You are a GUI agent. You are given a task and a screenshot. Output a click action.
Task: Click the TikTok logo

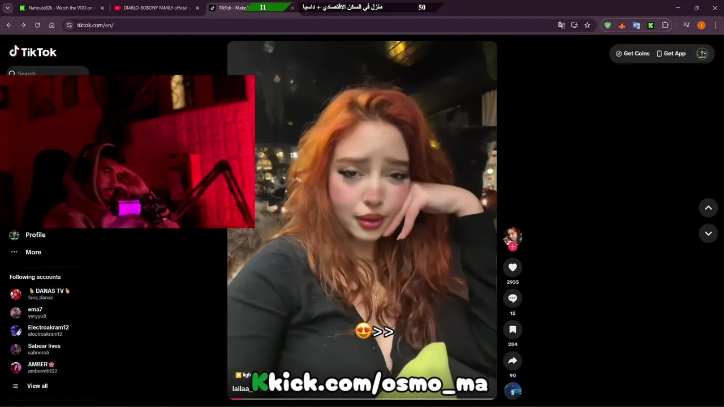pyautogui.click(x=33, y=52)
